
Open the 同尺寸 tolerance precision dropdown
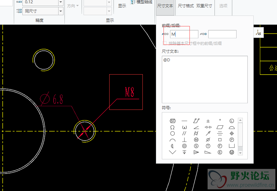coord(61,11)
